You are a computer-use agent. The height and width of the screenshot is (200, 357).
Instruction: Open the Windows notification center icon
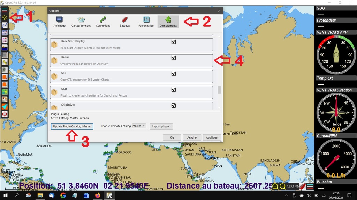coord(349,195)
